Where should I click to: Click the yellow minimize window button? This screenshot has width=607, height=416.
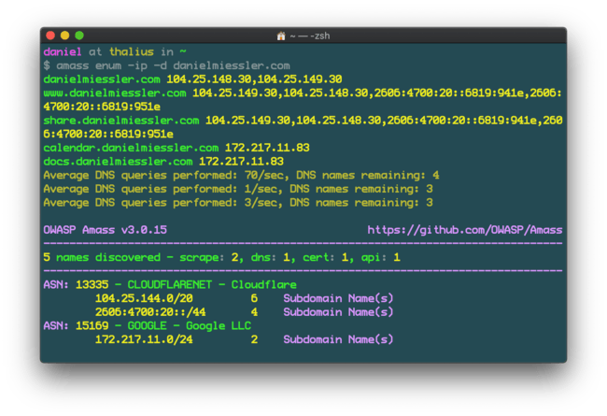coord(64,36)
